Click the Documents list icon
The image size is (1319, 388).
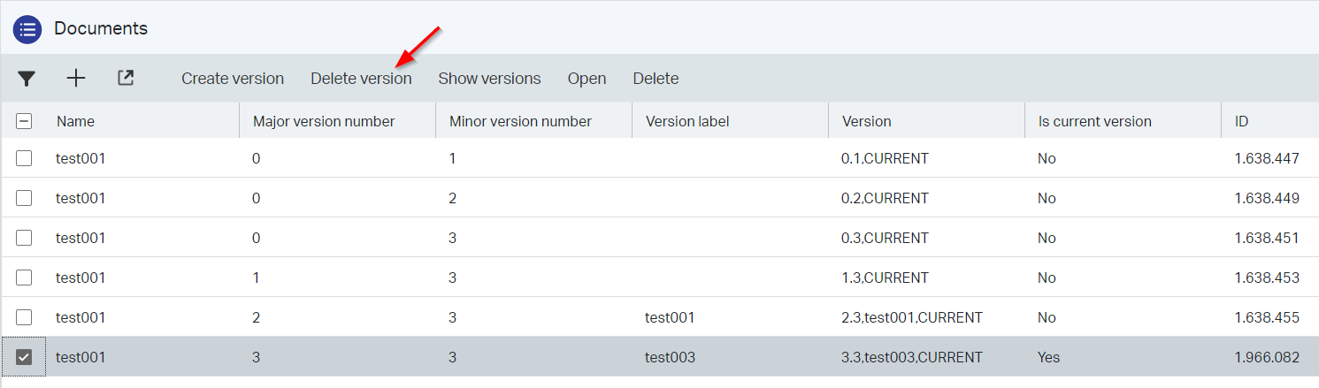tap(27, 29)
